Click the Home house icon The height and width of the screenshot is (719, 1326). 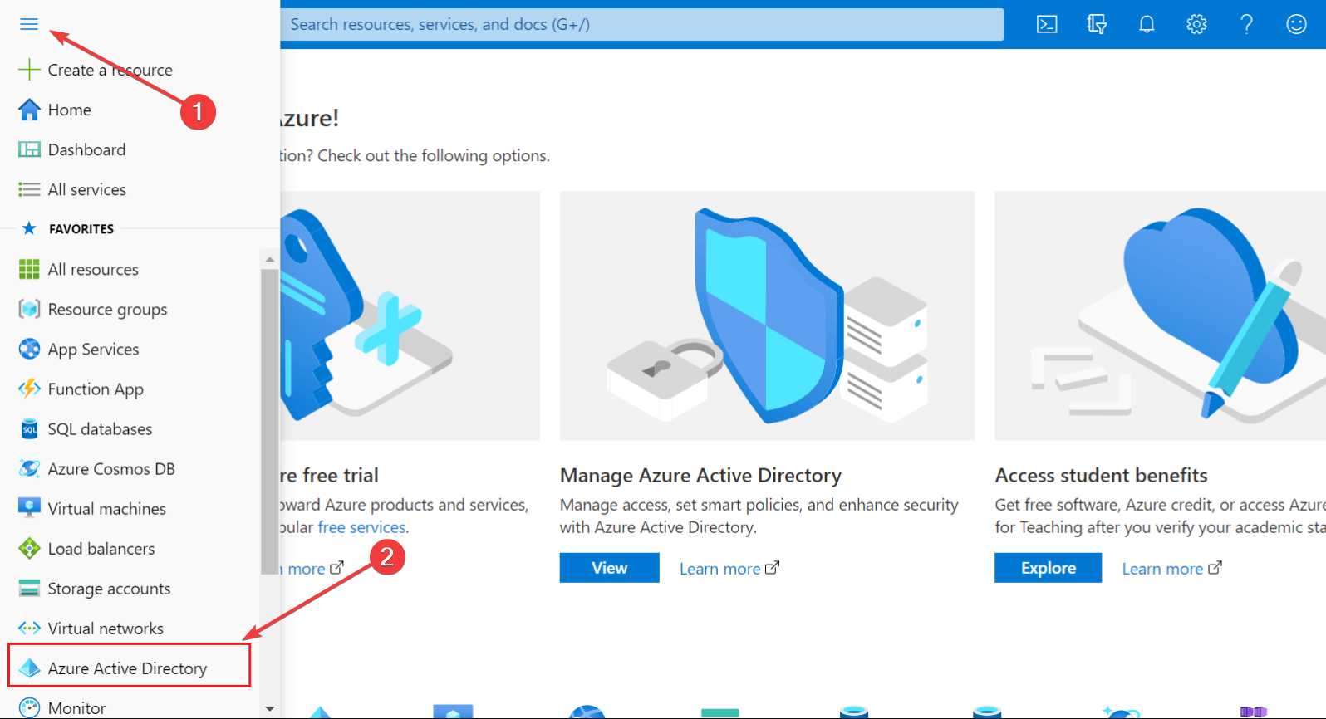click(x=29, y=110)
